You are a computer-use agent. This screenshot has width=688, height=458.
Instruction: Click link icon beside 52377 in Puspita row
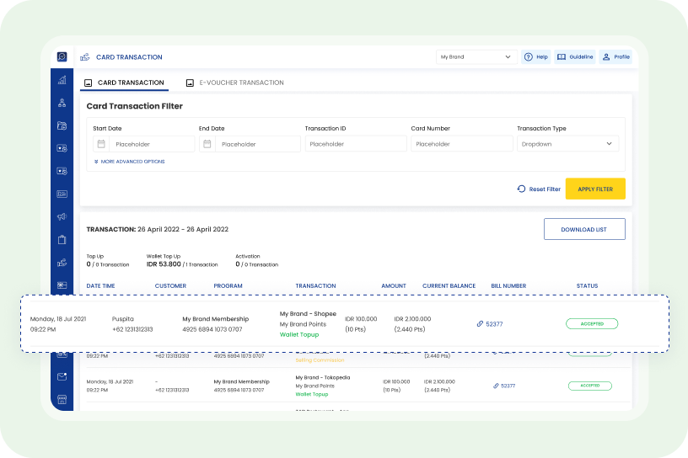point(480,324)
